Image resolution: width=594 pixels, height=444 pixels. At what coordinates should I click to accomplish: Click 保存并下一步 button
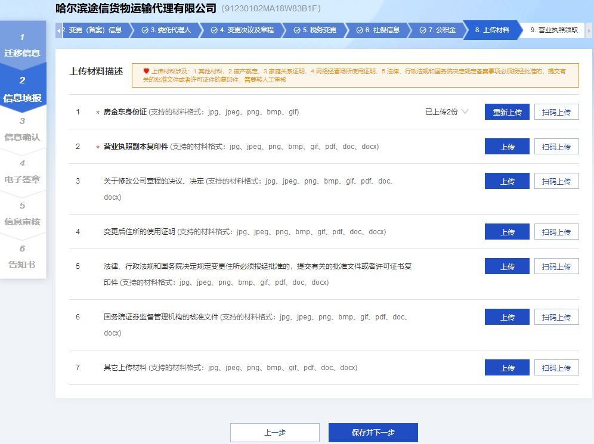373,433
